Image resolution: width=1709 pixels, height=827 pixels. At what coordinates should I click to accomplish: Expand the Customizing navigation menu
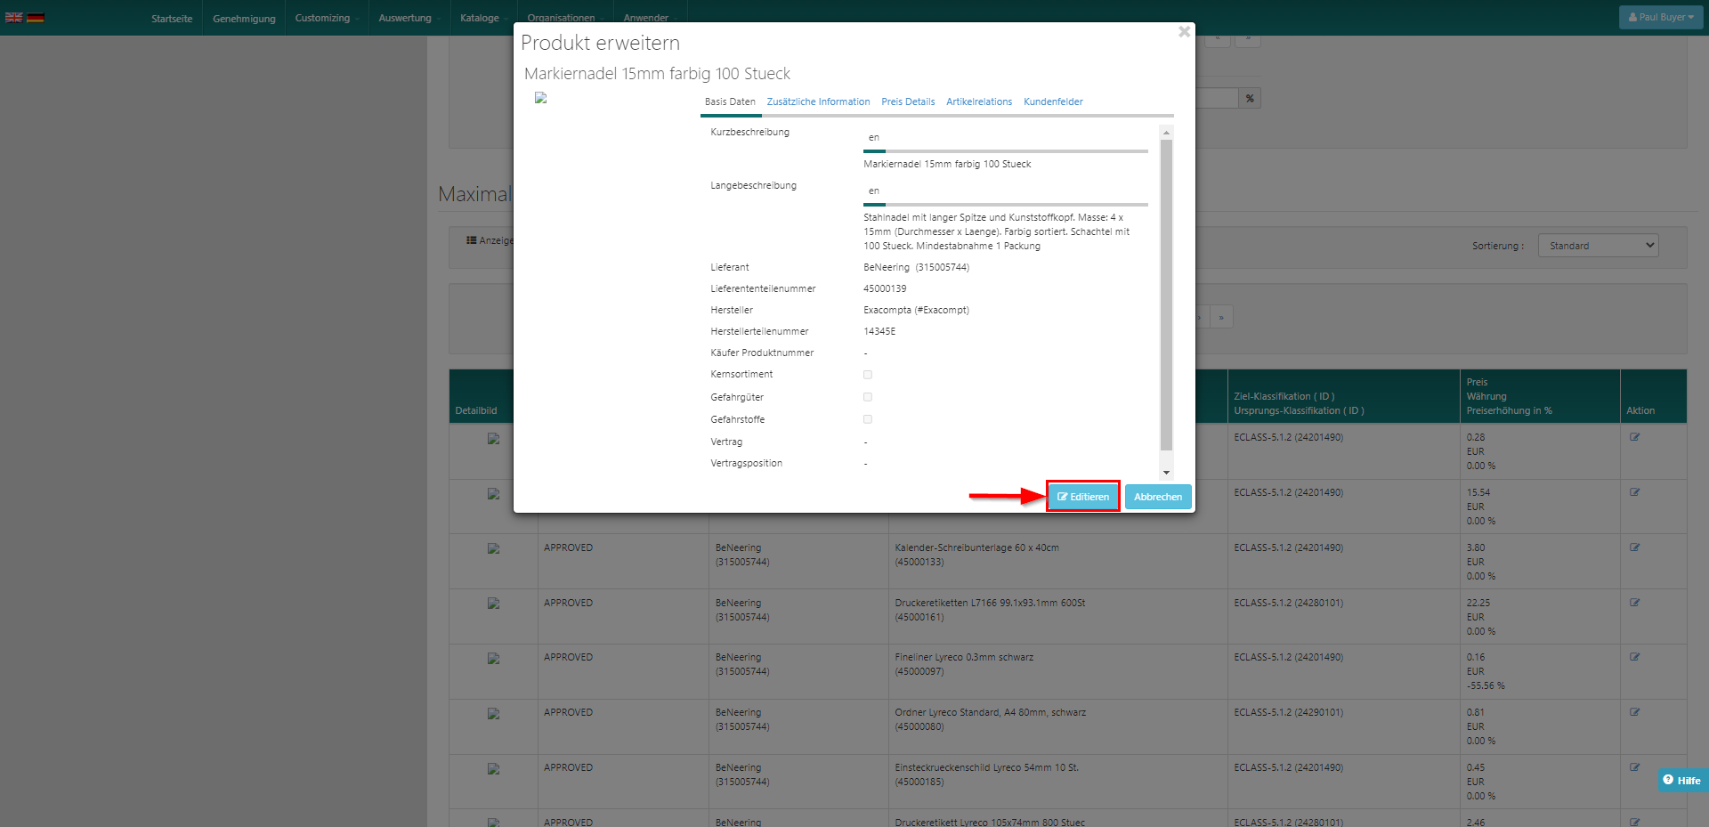322,18
